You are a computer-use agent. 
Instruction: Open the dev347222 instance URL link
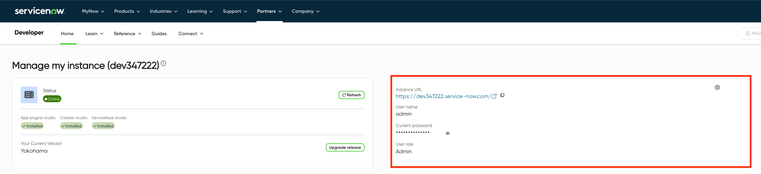[443, 96]
